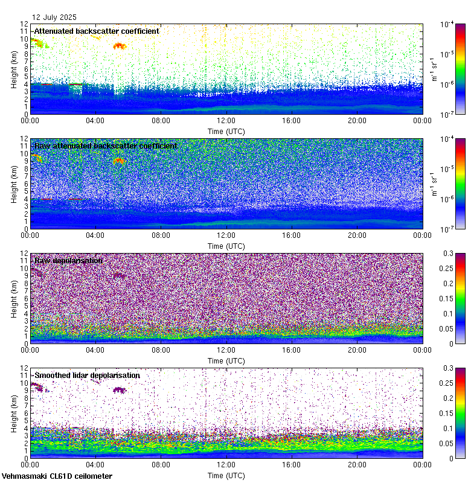Viewport: 471px width, 483px height.
Task: Select the 'Attenuated backscatter coefficient' plot title
Action: [97, 31]
